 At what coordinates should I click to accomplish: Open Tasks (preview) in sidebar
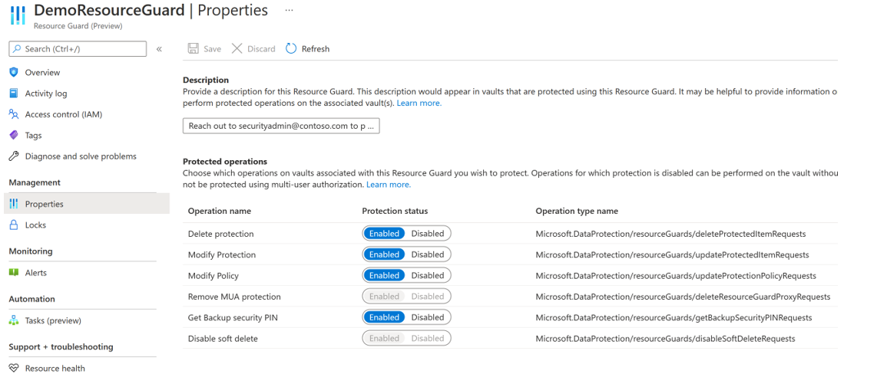tap(52, 320)
